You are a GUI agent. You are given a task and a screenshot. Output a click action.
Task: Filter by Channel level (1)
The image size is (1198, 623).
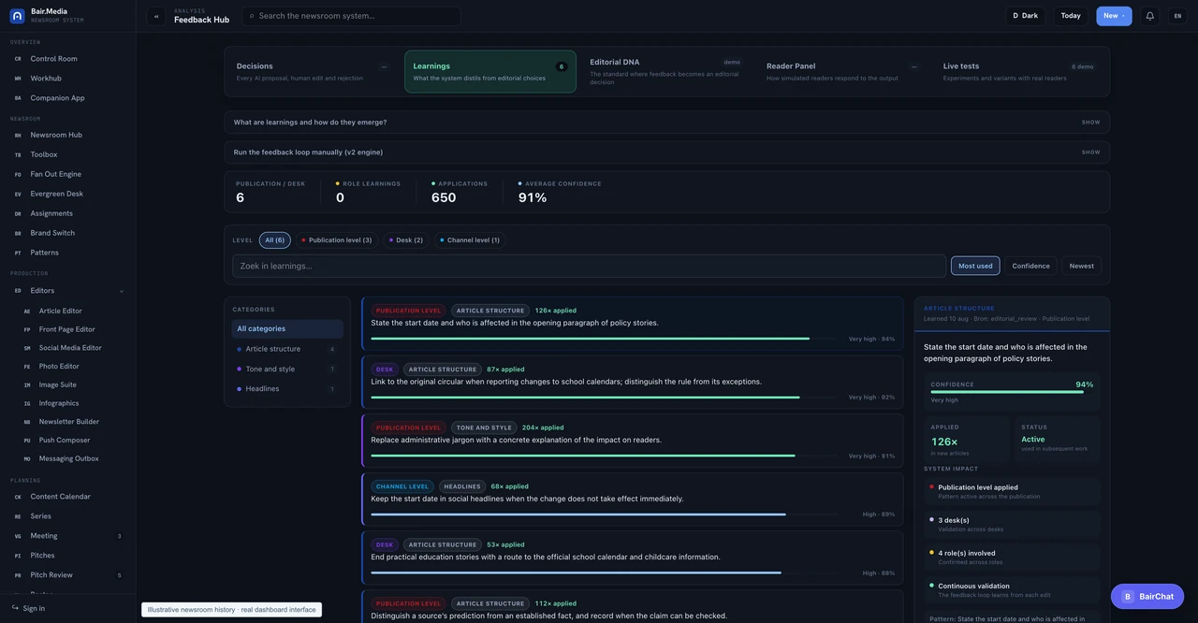470,240
